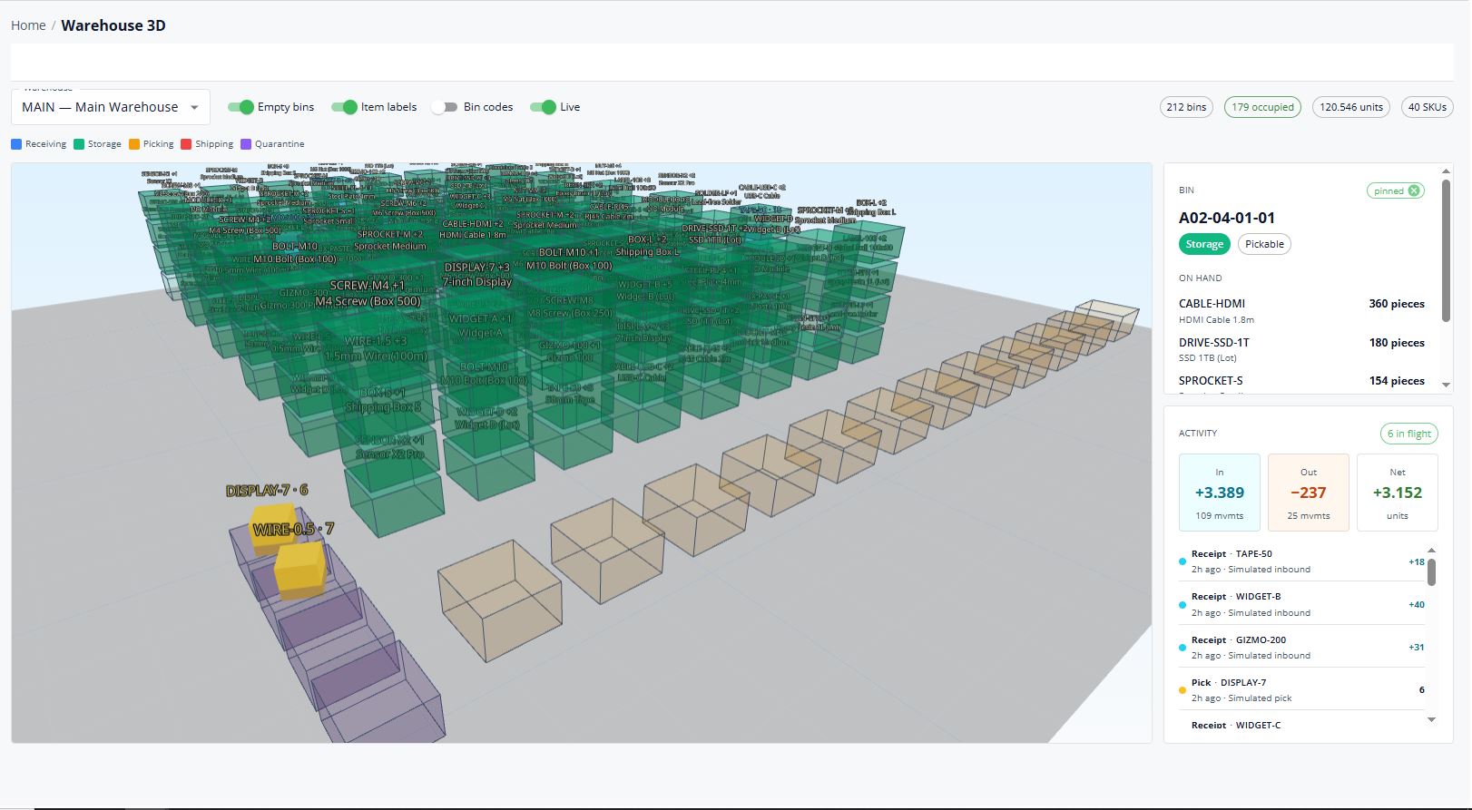1472x810 pixels.
Task: Click the Receiving legend blue swatch
Action: (x=16, y=144)
